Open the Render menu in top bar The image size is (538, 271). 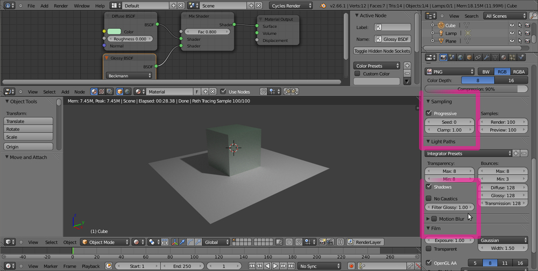click(x=61, y=5)
